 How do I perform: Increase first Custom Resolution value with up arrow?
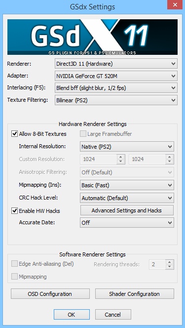coord(121,157)
